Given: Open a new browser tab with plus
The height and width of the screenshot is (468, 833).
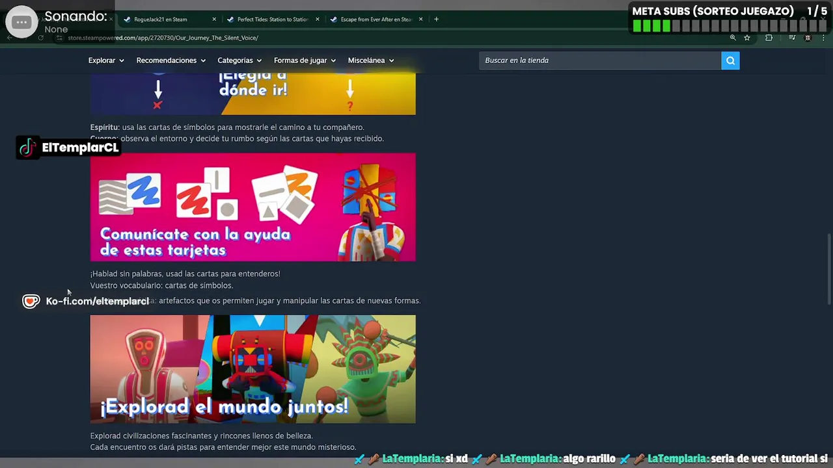Looking at the screenshot, I should coord(436,19).
